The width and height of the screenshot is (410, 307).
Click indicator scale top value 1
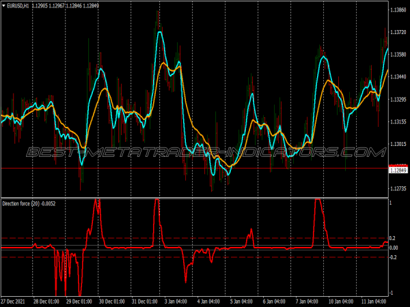391,203
